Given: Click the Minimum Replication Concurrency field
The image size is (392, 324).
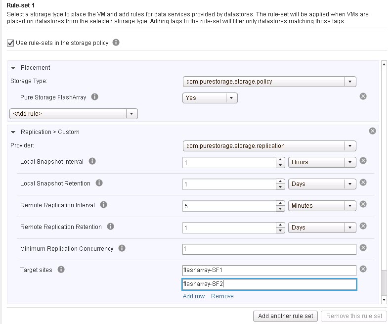Looking at the screenshot, I should coord(269,249).
